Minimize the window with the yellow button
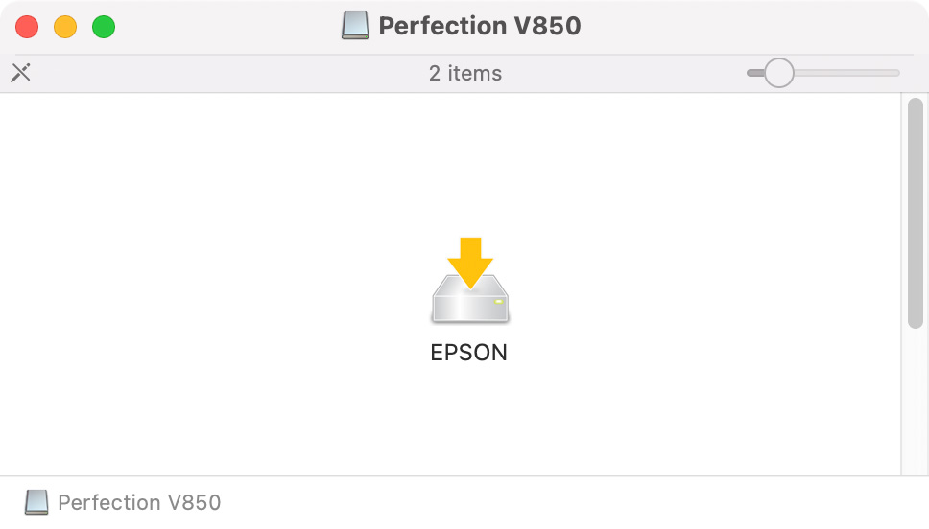 pyautogui.click(x=65, y=27)
